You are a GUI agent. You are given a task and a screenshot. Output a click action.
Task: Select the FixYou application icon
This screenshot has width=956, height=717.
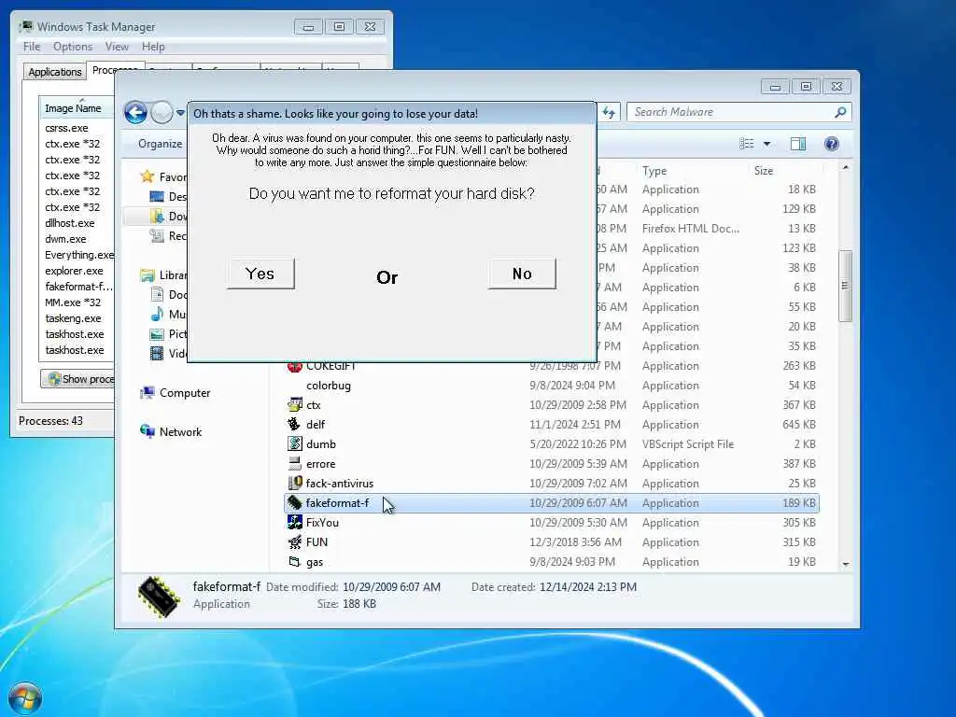point(295,522)
